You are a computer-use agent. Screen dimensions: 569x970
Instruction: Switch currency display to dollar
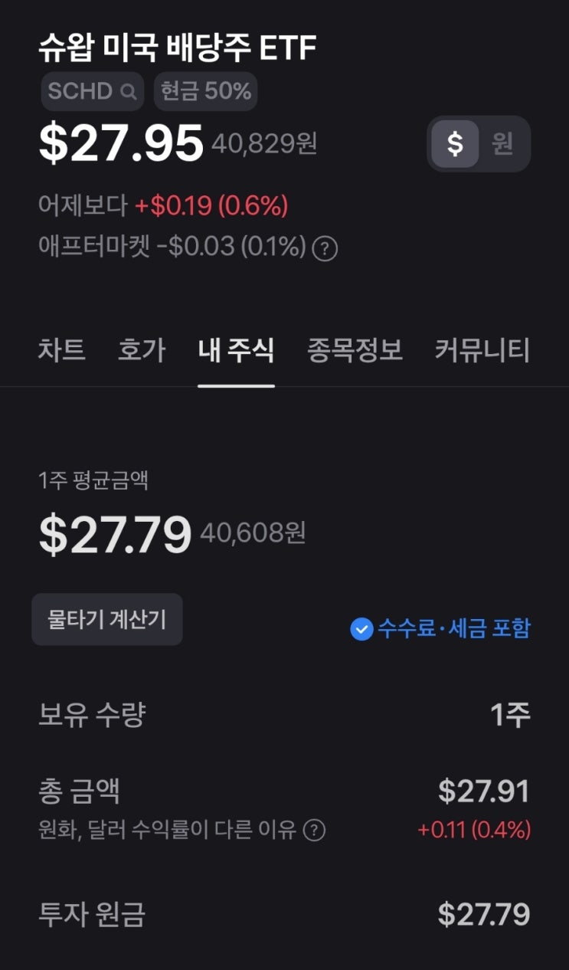[456, 143]
